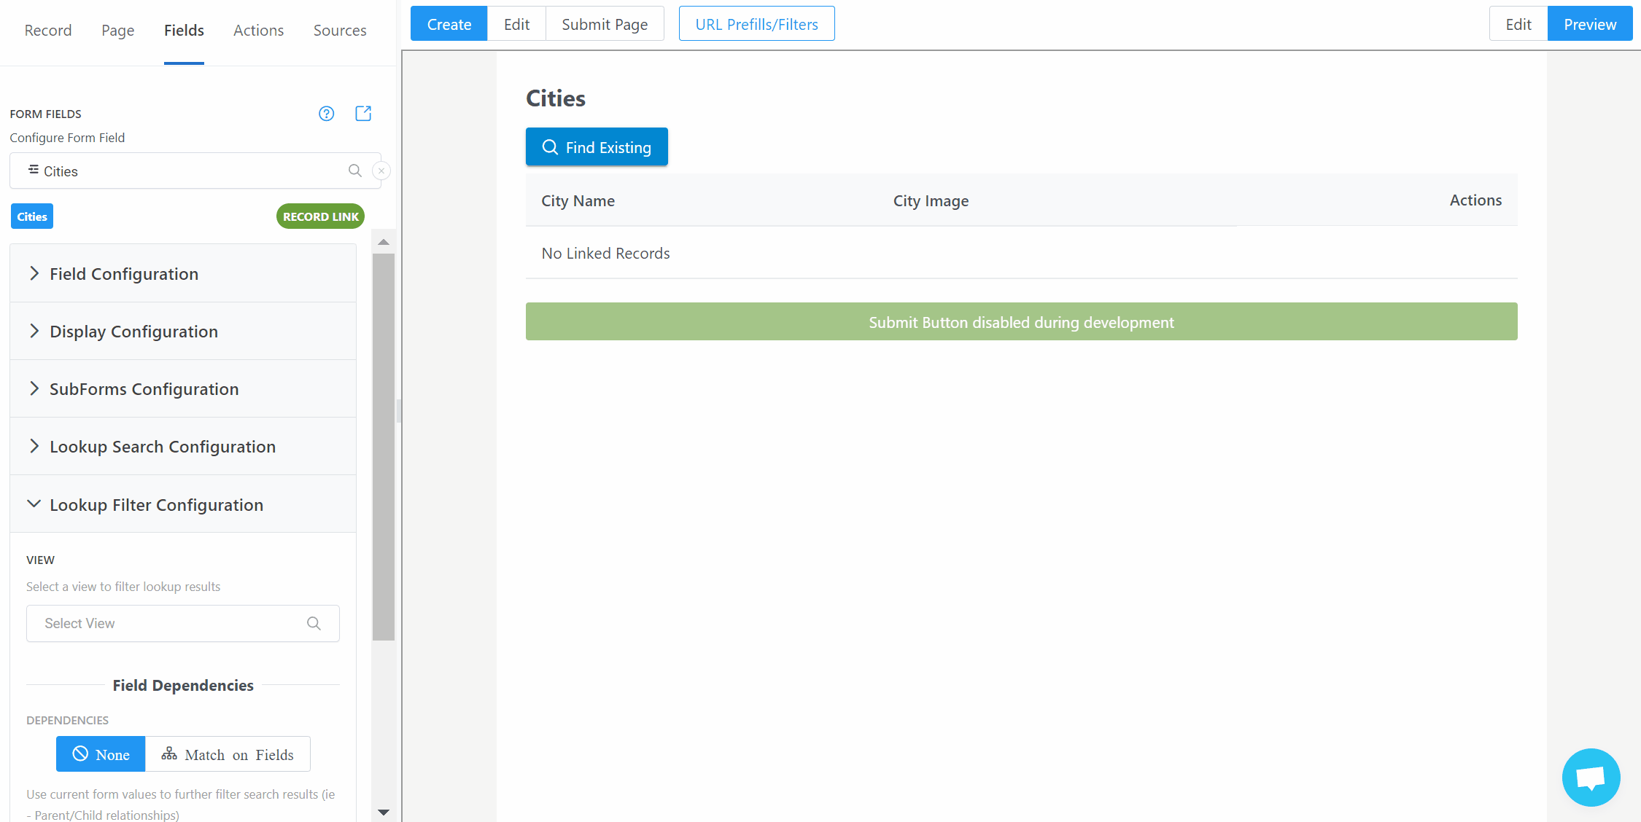Select the Match on Fields dependency option

(x=228, y=754)
